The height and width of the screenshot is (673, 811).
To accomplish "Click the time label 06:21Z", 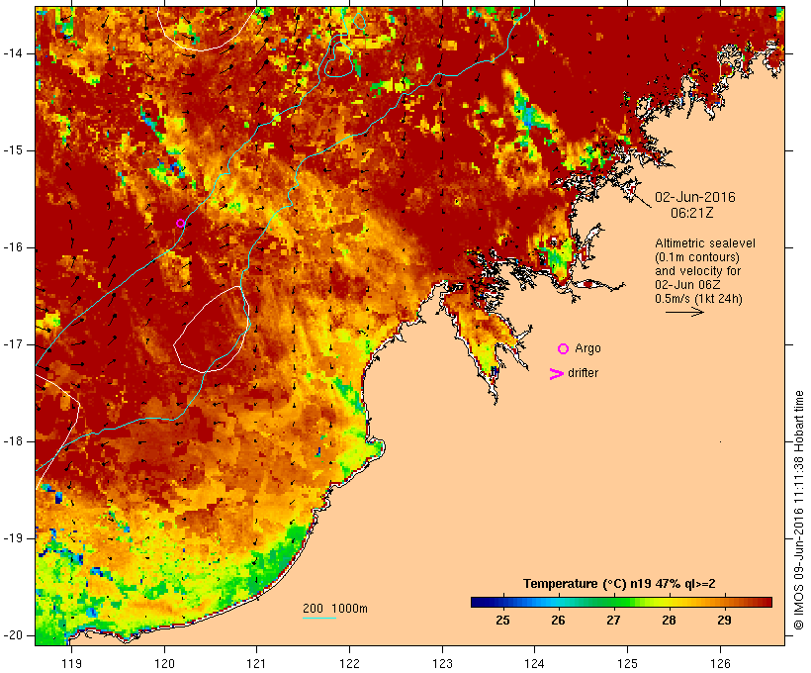I will [x=692, y=213].
